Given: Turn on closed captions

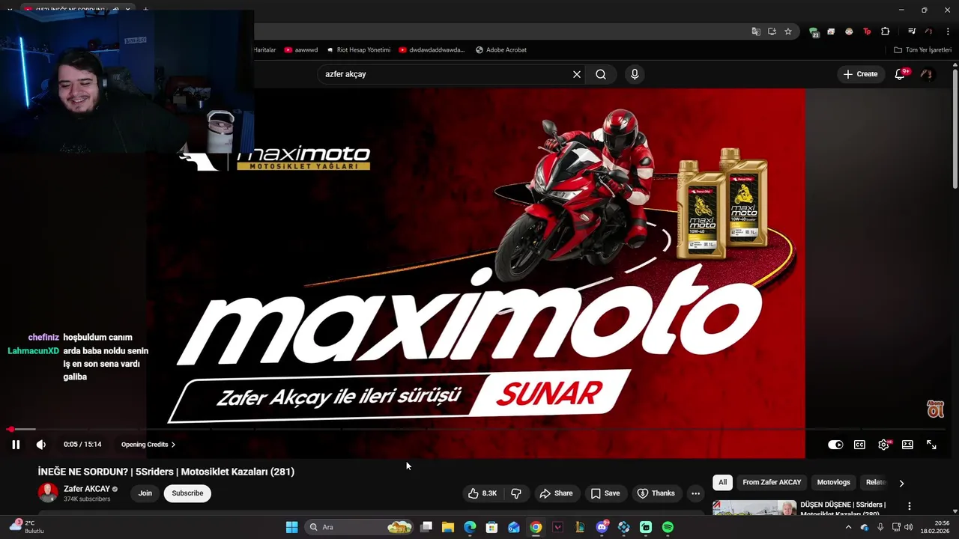Looking at the screenshot, I should click(x=859, y=445).
